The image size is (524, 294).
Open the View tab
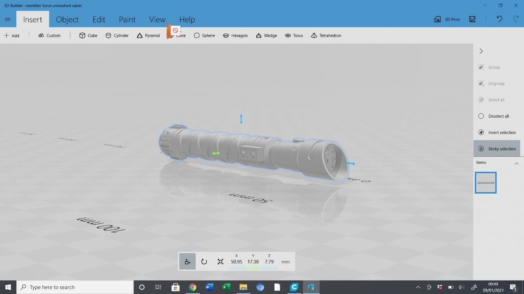157,19
